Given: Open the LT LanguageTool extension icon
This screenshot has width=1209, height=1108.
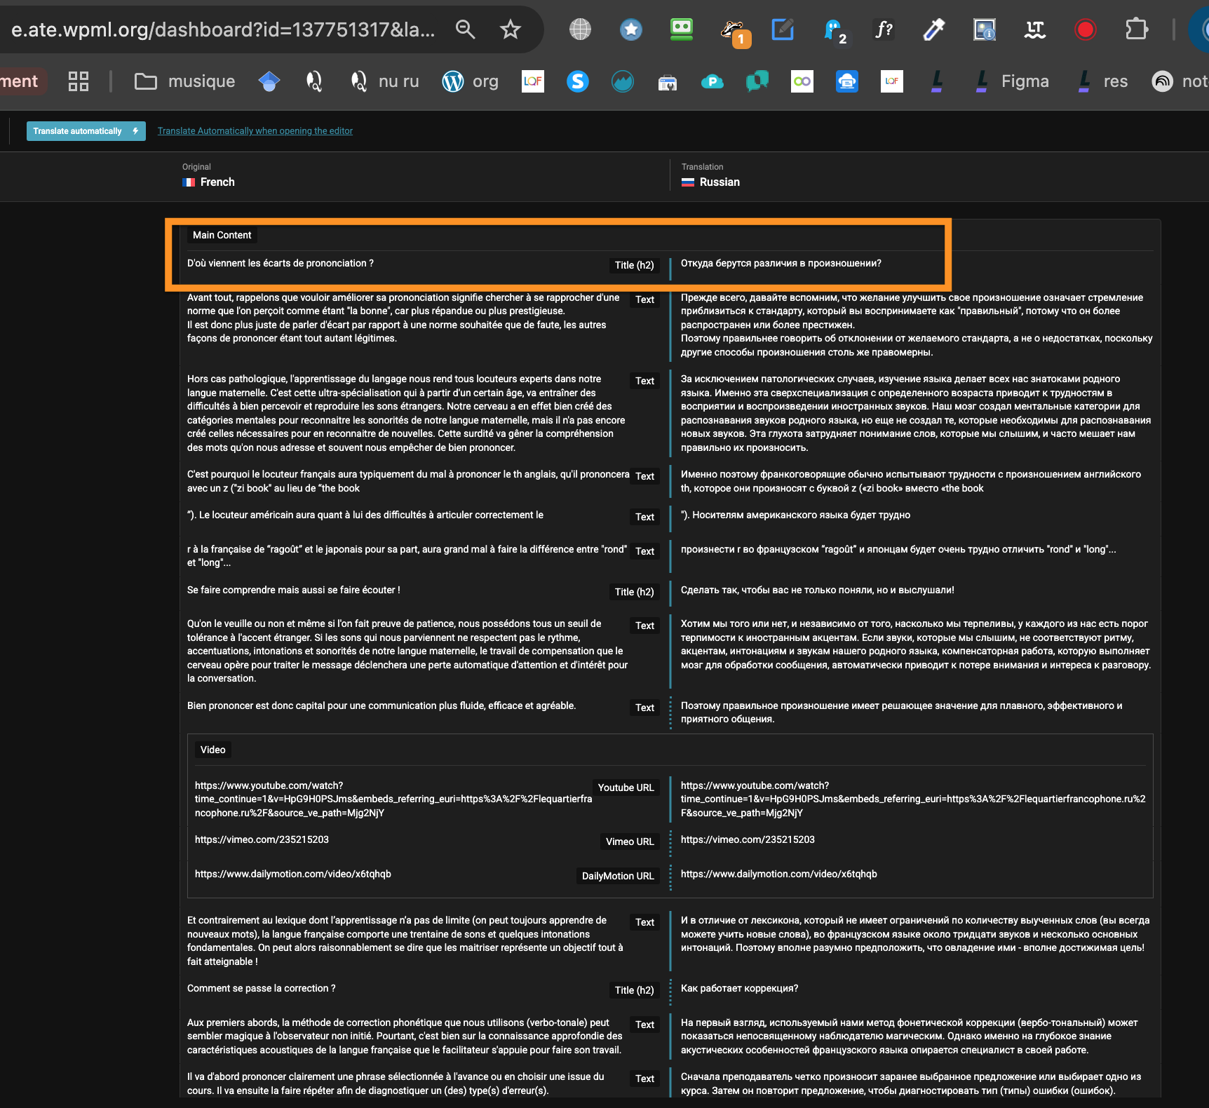Looking at the screenshot, I should [1035, 29].
